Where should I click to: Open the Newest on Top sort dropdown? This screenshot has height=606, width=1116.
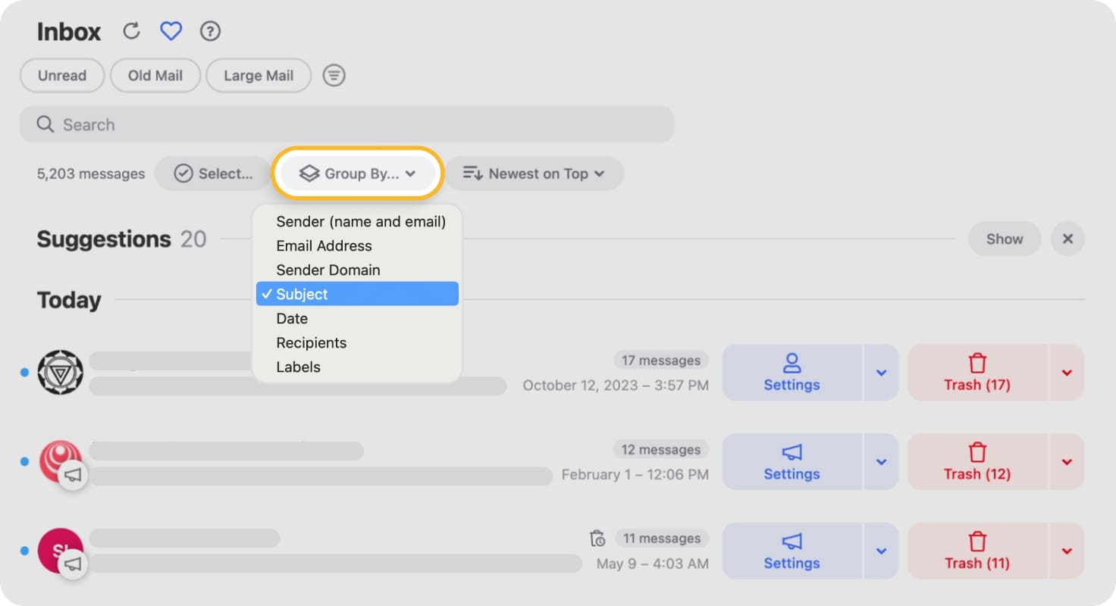coord(534,173)
